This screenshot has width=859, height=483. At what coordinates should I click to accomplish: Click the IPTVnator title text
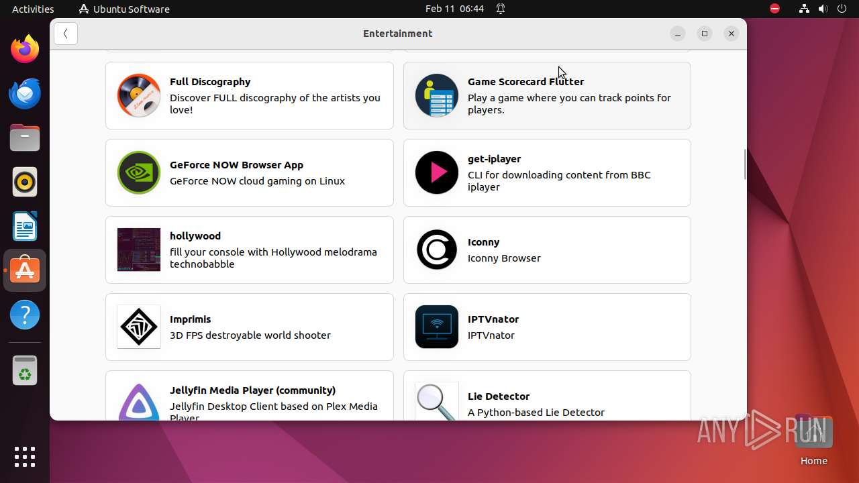pyautogui.click(x=493, y=319)
